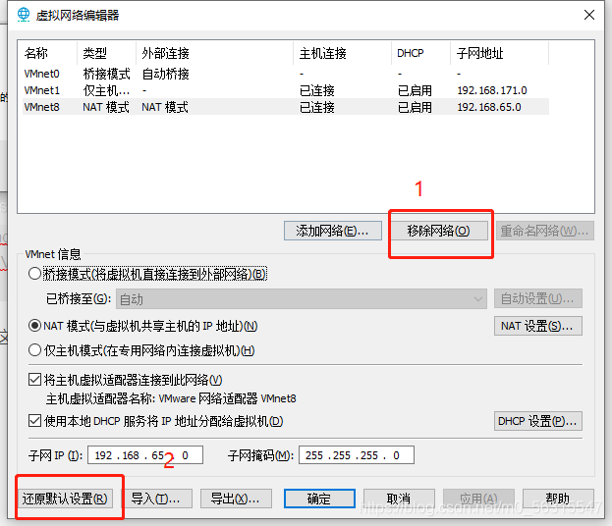
Task: Click the 自动设置(U)... button
Action: point(538,299)
